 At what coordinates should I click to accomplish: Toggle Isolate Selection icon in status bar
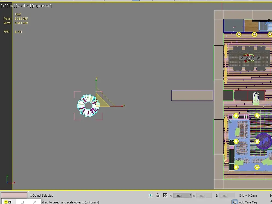(151, 195)
